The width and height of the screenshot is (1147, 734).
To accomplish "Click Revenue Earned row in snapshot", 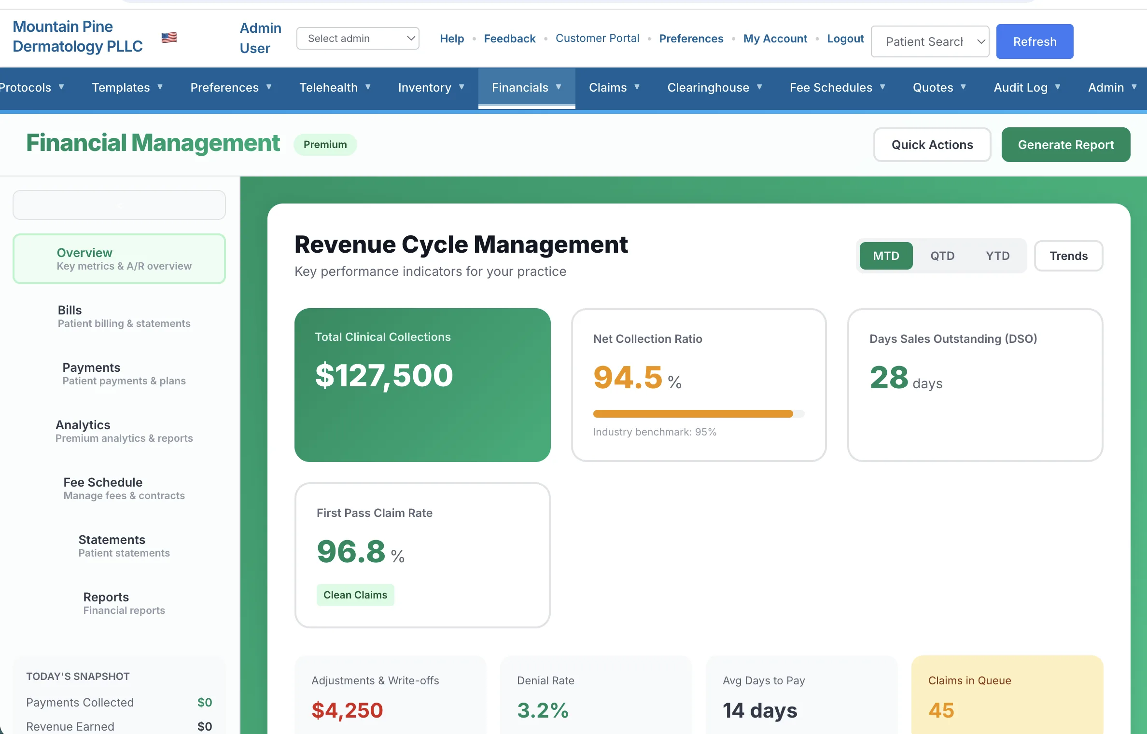I will (119, 727).
